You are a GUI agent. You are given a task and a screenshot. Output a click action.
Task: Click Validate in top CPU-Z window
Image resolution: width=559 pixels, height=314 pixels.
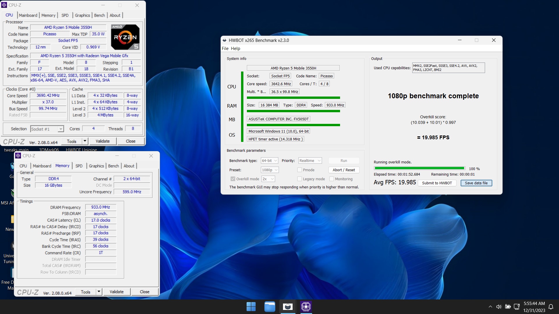(103, 141)
